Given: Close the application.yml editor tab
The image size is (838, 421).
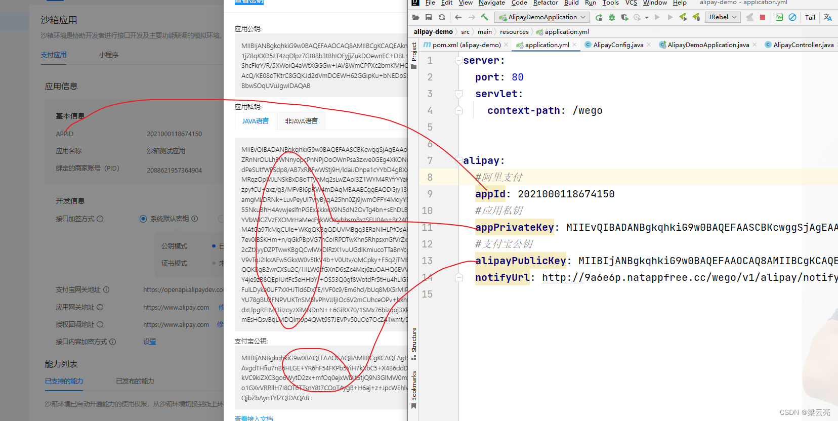Looking at the screenshot, I should point(574,45).
